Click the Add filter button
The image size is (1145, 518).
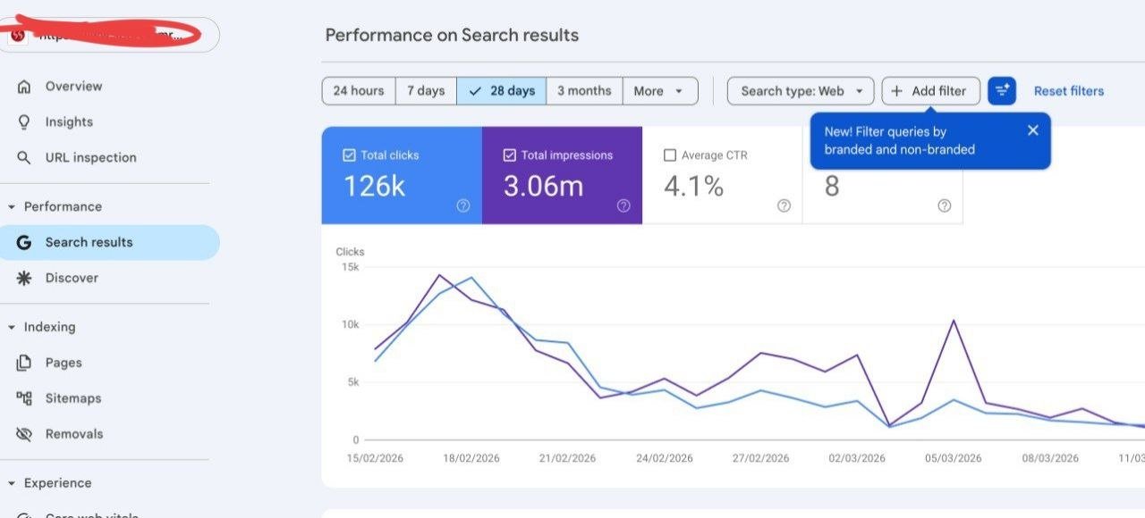(930, 90)
